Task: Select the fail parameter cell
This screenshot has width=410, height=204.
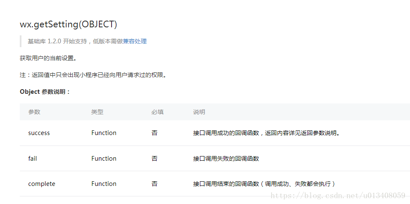Action: (32, 158)
